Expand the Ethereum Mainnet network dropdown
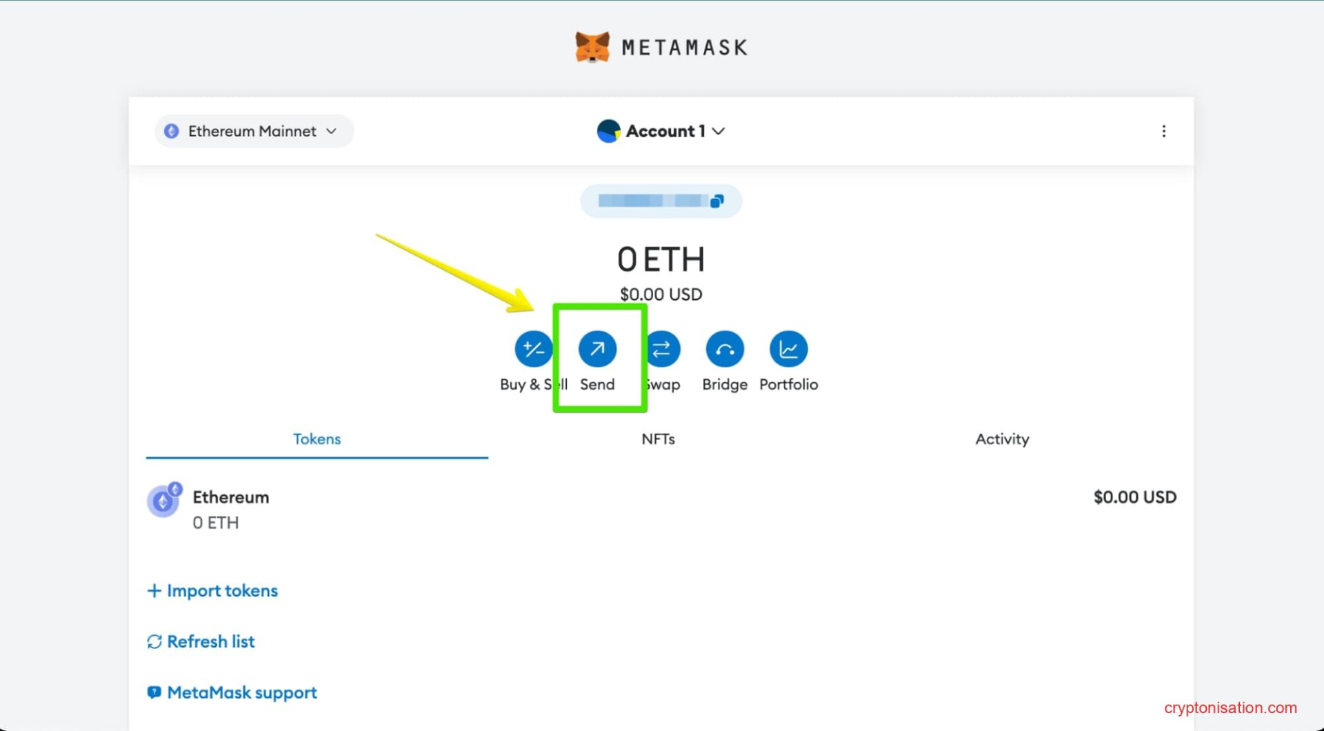This screenshot has height=731, width=1324. [x=254, y=131]
